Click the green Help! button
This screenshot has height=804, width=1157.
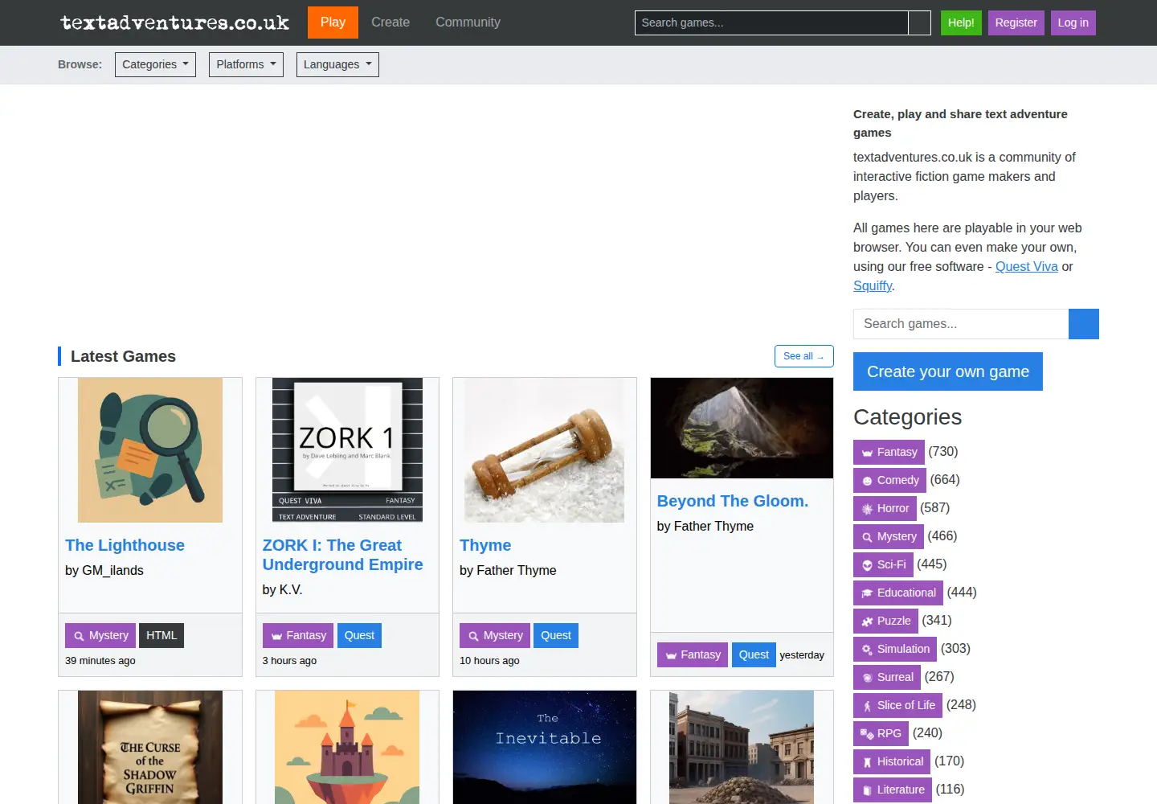[x=961, y=23]
